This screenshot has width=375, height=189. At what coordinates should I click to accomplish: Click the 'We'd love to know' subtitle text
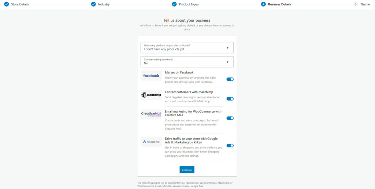point(187,27)
